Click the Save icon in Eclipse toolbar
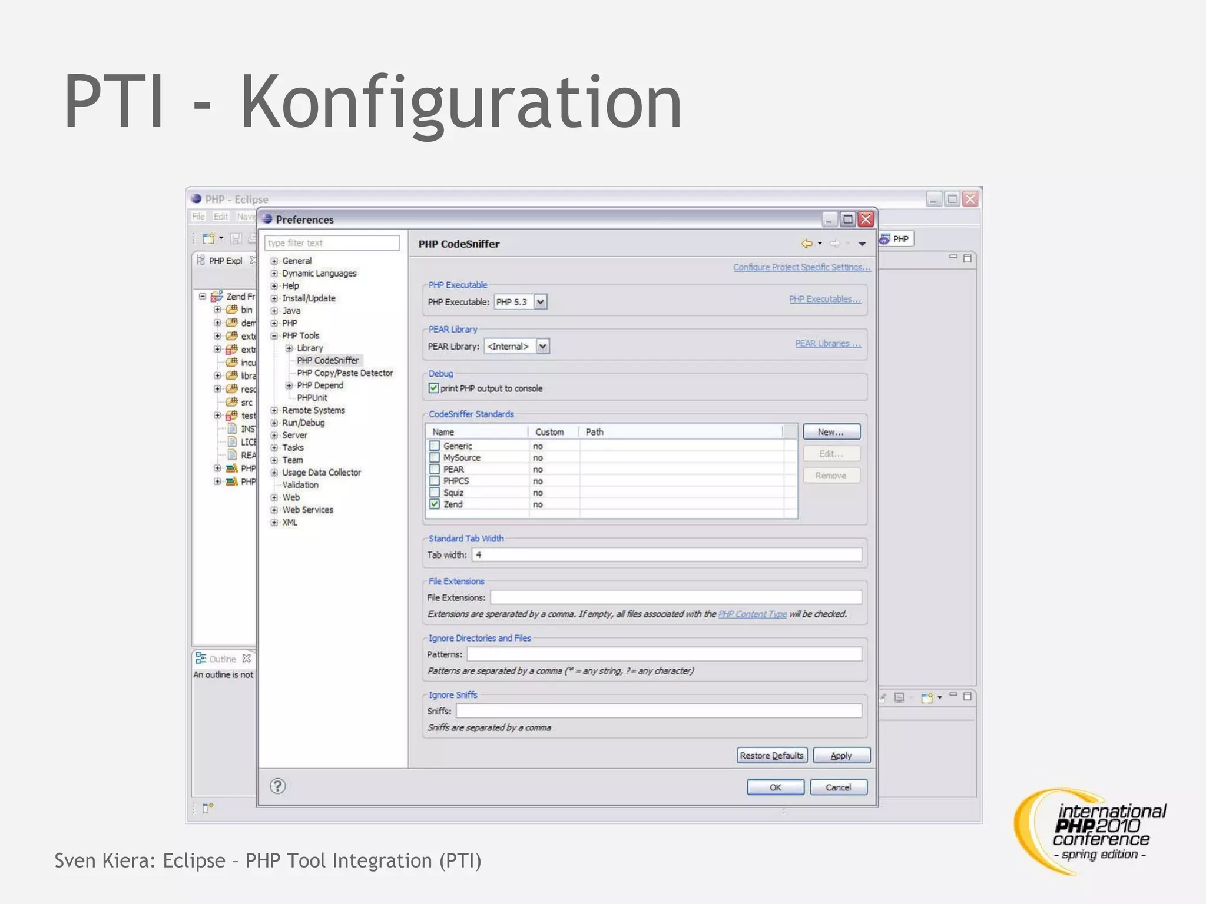Screen dimensions: 1206x904 pyautogui.click(x=236, y=238)
